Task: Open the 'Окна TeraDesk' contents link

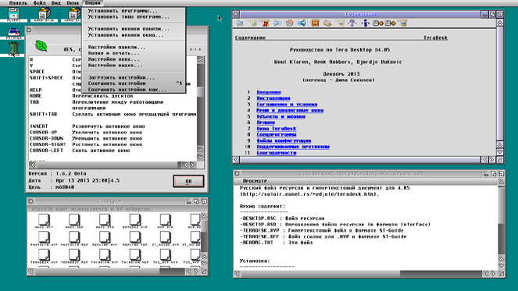Action: tap(276, 129)
